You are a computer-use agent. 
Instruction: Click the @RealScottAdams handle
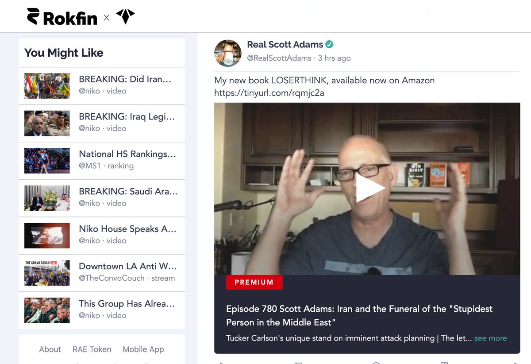(x=280, y=58)
